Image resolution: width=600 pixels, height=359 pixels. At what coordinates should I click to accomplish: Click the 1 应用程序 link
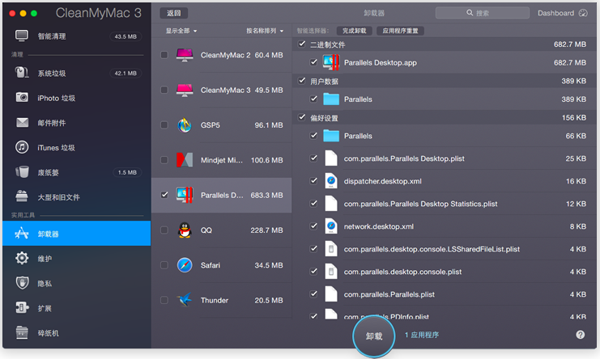(422, 335)
